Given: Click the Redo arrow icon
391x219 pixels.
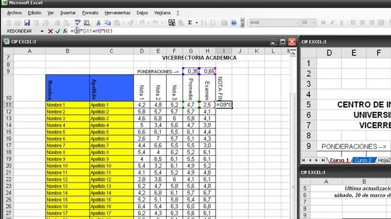Looking at the screenshot, I should (x=156, y=23).
